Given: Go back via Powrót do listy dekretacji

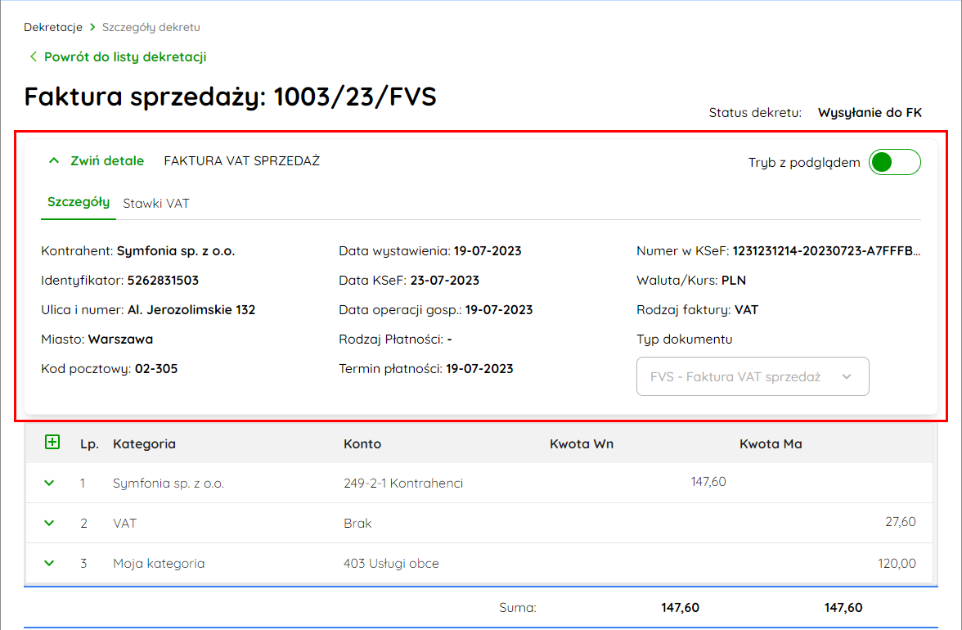Looking at the screenshot, I should (118, 57).
